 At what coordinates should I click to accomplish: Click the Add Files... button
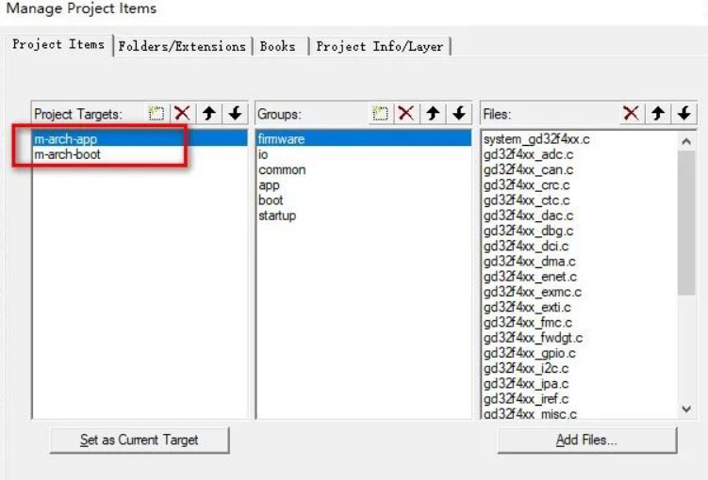point(586,440)
